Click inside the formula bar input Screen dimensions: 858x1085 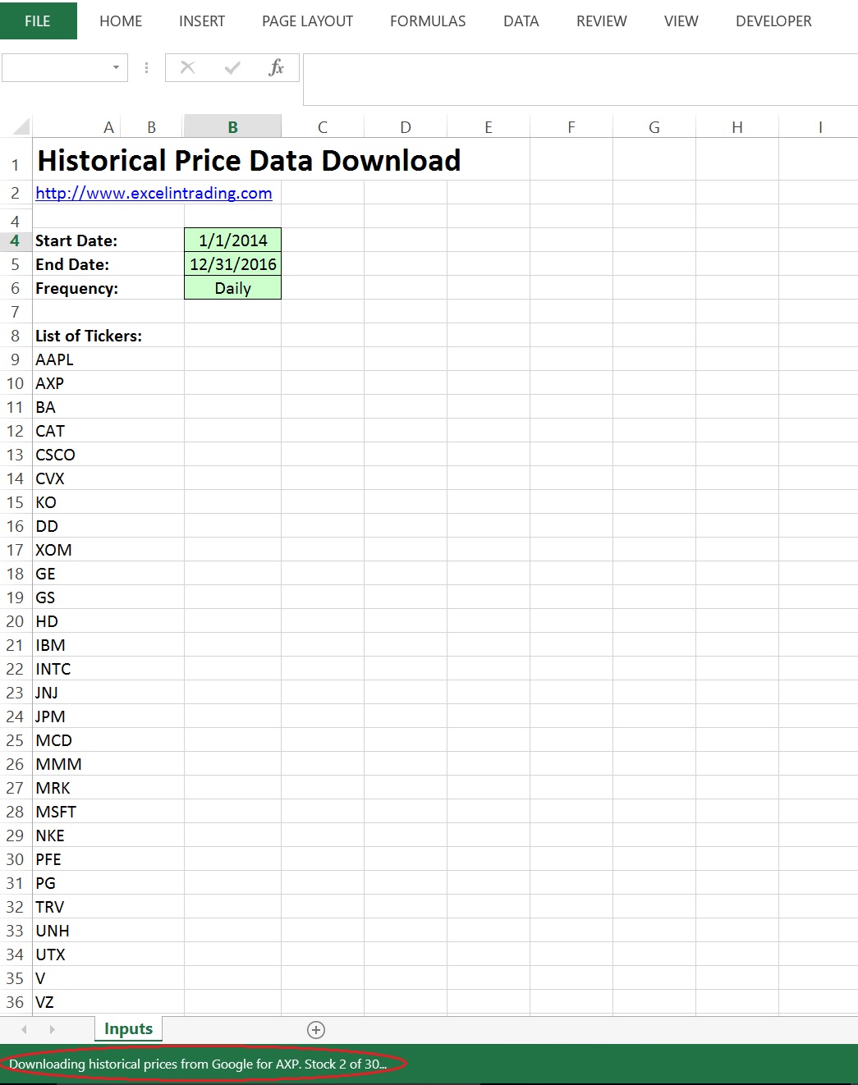(580, 80)
